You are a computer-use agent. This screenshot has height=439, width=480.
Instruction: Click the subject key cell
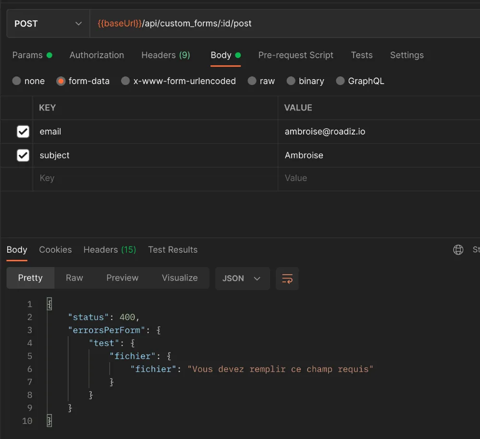[155, 156]
